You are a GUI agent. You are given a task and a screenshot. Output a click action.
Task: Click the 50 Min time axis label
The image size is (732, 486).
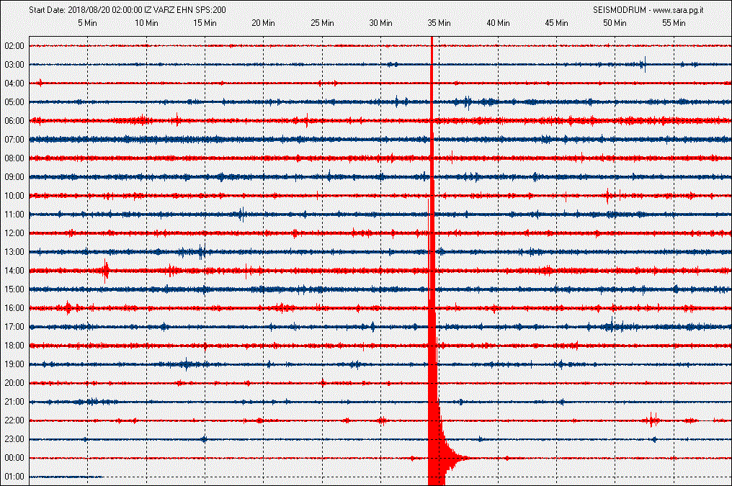coord(615,23)
